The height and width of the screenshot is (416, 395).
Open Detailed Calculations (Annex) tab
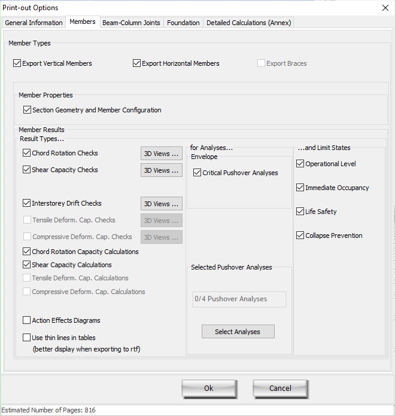[x=248, y=23]
